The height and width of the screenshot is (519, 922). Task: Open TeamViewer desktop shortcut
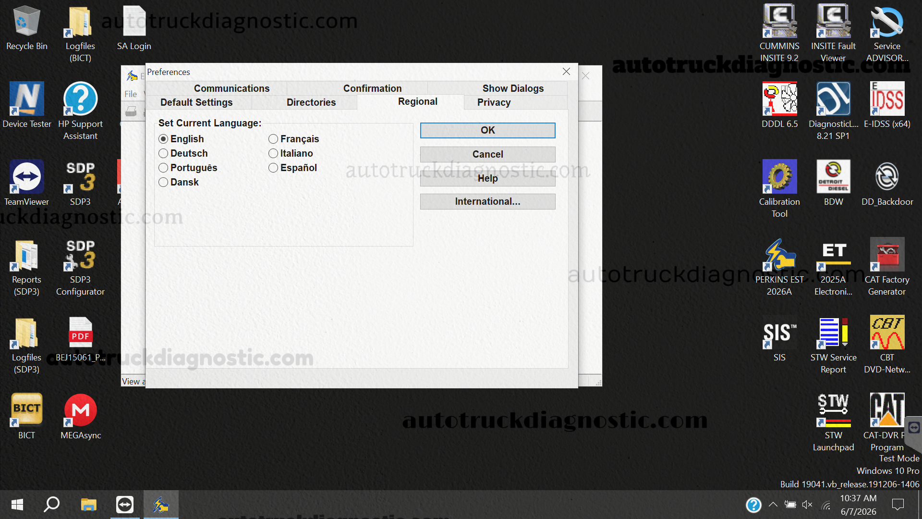tap(26, 183)
